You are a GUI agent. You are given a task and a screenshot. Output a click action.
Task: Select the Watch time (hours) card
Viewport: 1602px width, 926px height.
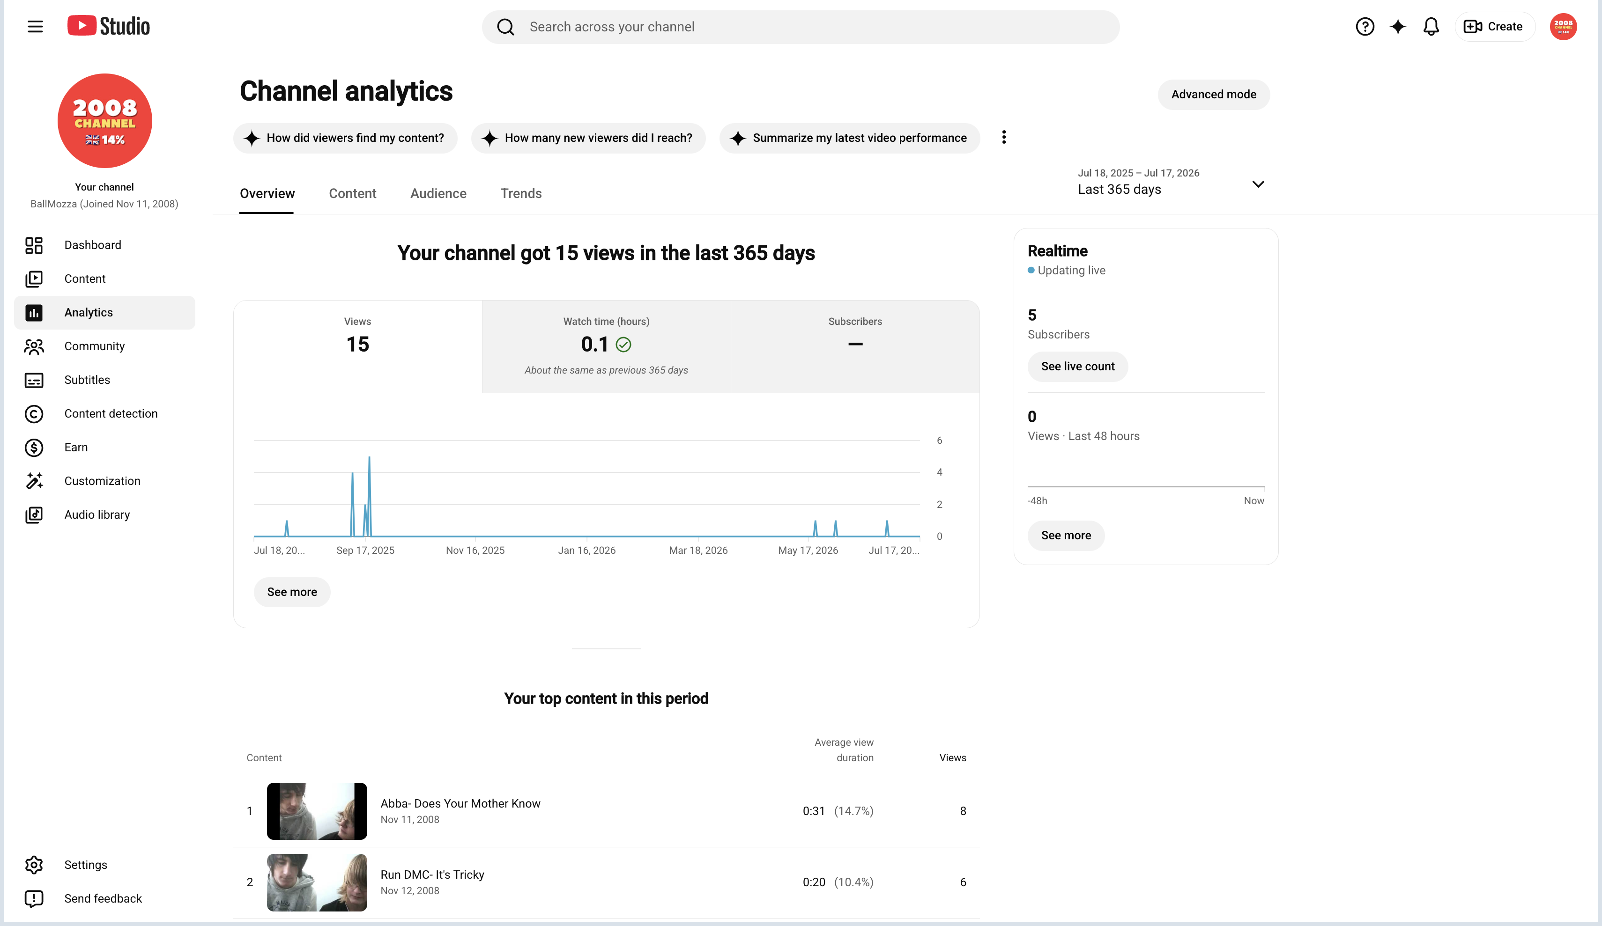[606, 346]
